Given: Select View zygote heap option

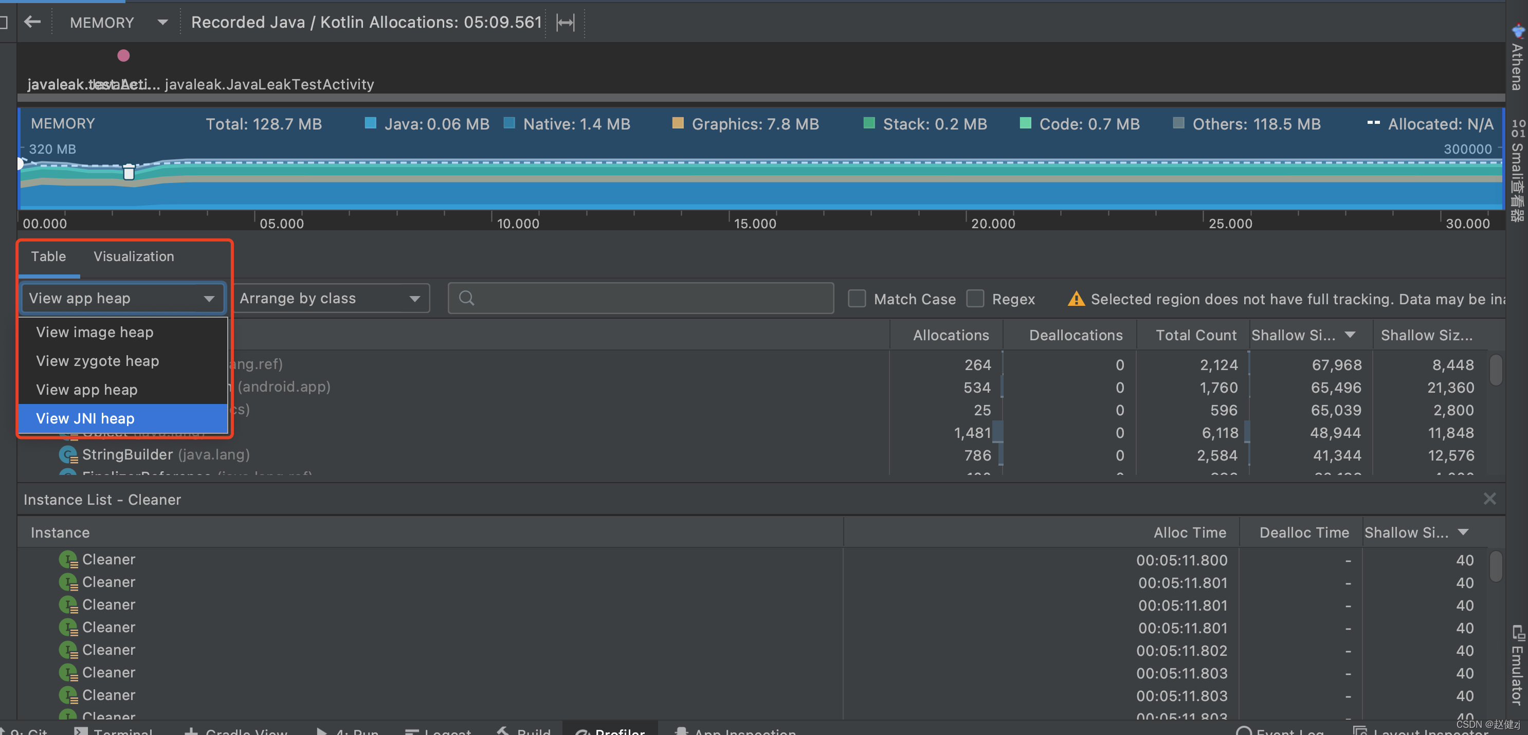Looking at the screenshot, I should [97, 361].
